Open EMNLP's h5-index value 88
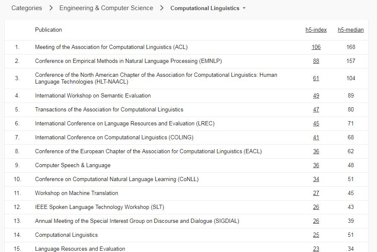The width and height of the screenshot is (377, 252). [316, 61]
